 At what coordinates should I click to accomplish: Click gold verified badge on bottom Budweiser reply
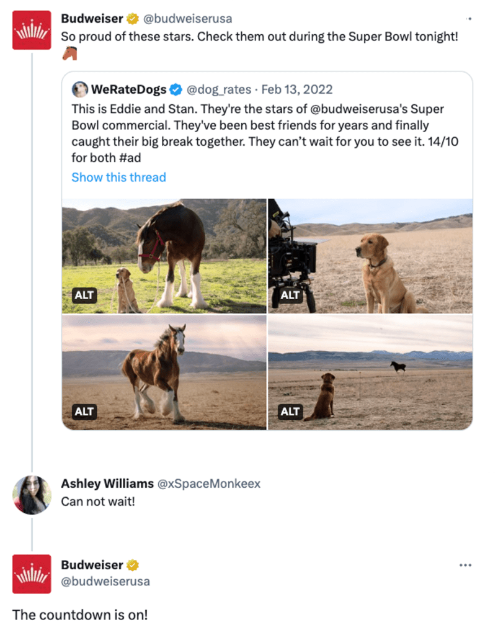133,565
